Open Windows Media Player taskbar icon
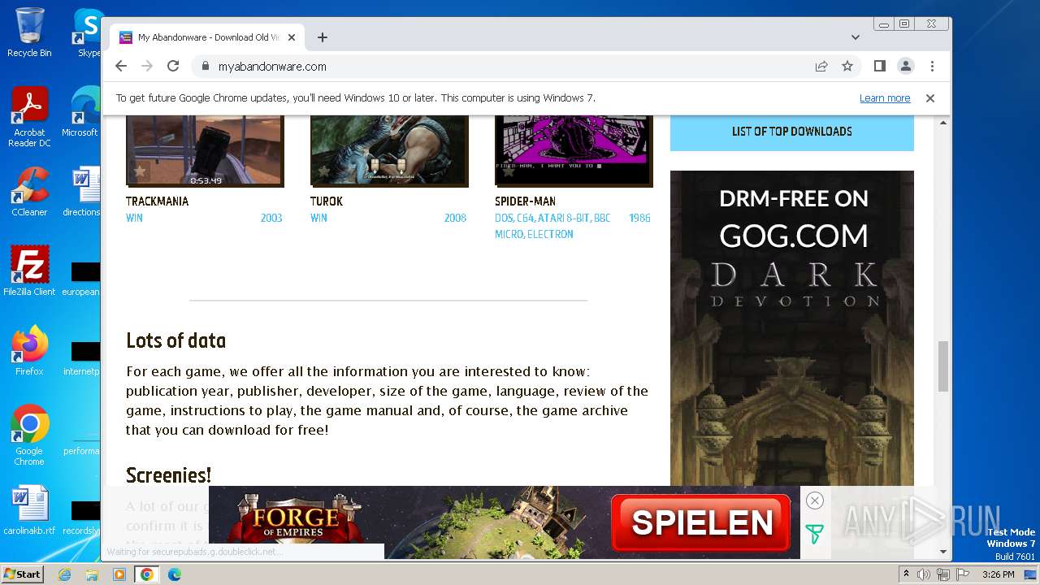Image resolution: width=1040 pixels, height=585 pixels. tap(119, 574)
